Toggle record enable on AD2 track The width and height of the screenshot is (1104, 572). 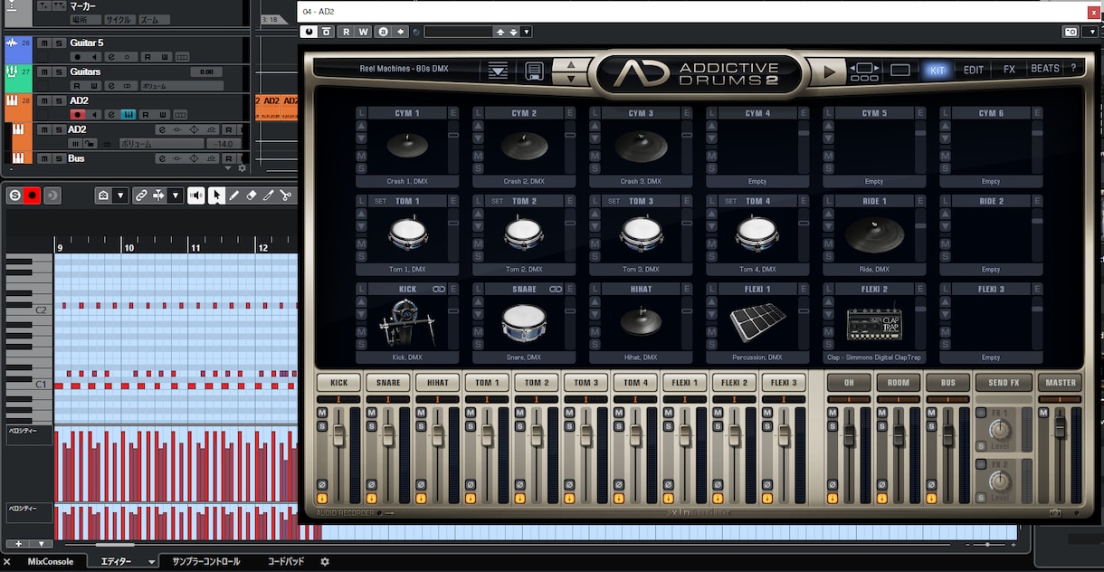tap(79, 115)
